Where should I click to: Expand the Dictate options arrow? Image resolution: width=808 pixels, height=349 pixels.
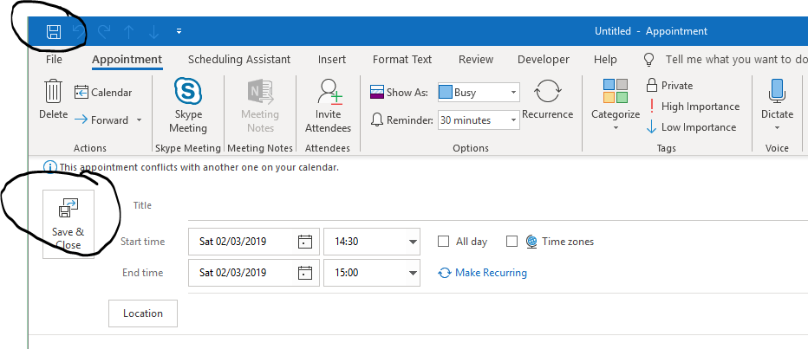click(777, 127)
